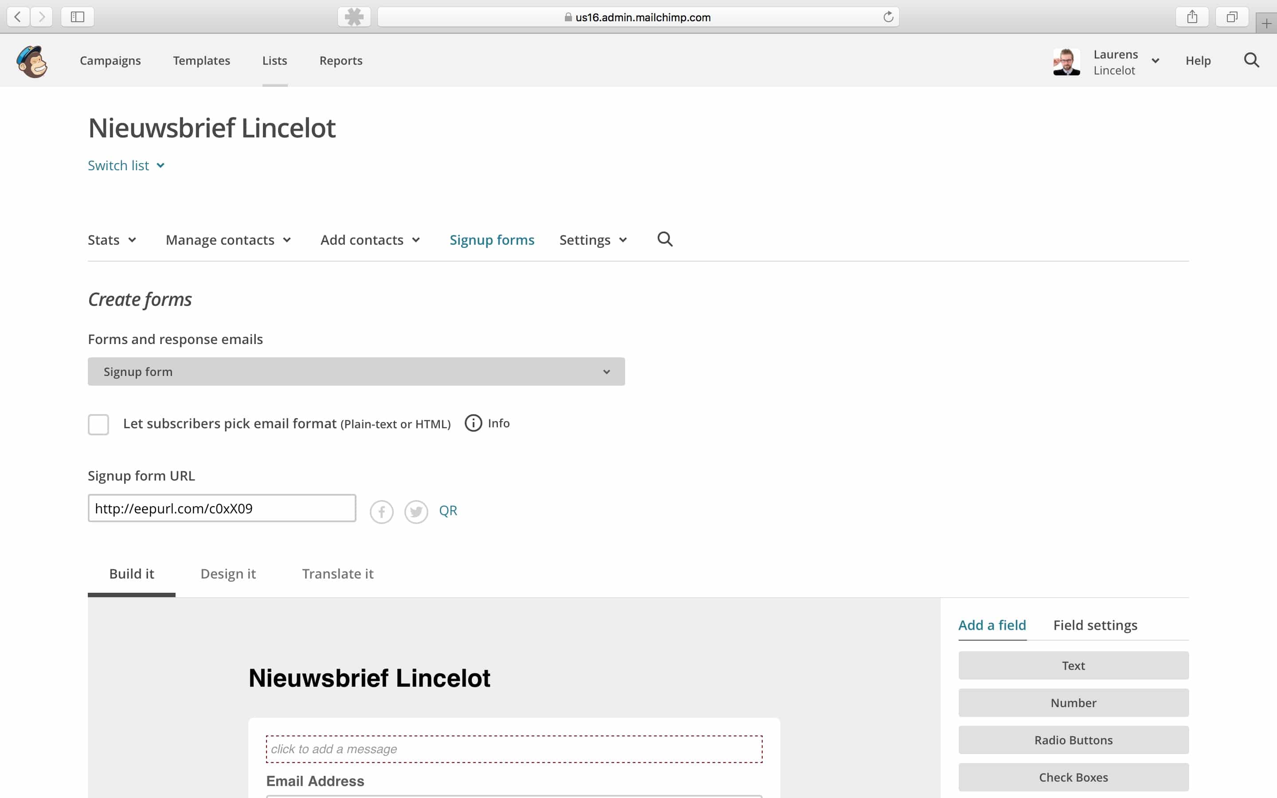Expand the Add contacts menu
The width and height of the screenshot is (1277, 798).
[370, 240]
